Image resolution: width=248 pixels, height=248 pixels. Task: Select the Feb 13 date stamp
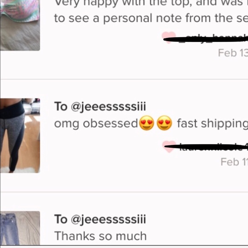coord(233,53)
